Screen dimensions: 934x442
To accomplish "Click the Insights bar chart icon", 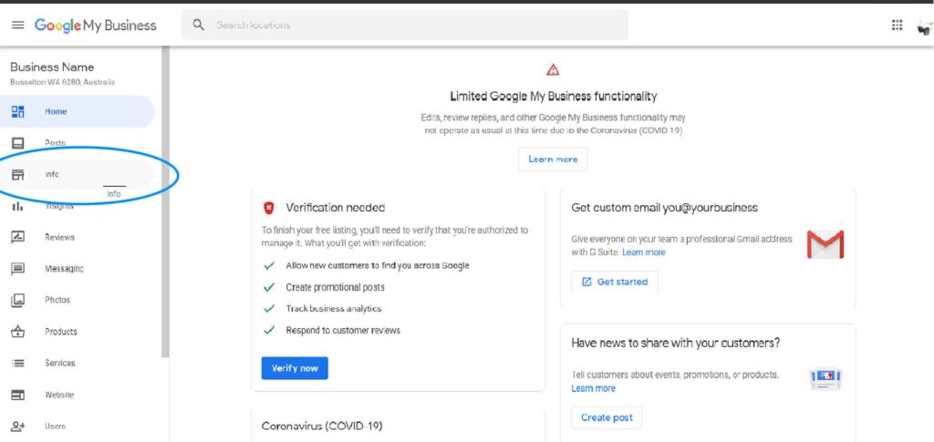I will pos(18,207).
